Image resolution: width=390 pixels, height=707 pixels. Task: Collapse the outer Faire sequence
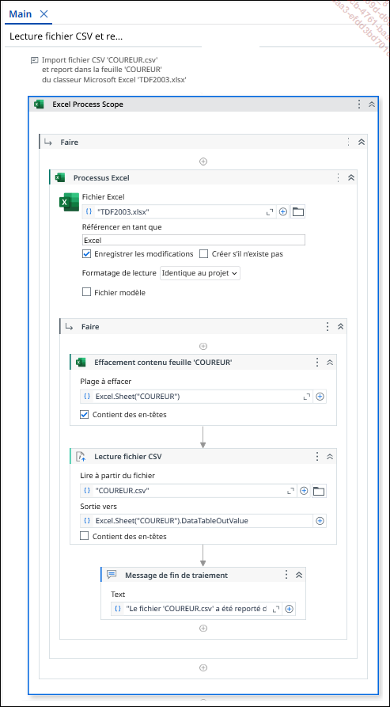pos(362,142)
